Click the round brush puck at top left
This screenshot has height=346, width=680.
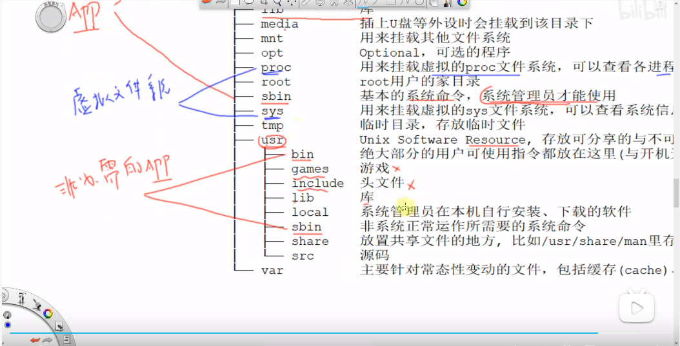(x=51, y=17)
